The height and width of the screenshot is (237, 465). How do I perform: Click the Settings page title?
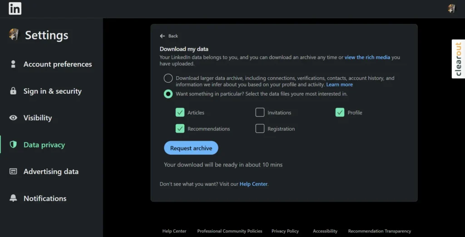(47, 35)
